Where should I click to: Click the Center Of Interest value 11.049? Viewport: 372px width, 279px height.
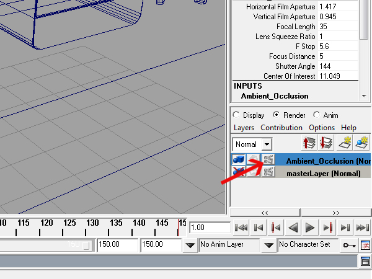click(338, 76)
